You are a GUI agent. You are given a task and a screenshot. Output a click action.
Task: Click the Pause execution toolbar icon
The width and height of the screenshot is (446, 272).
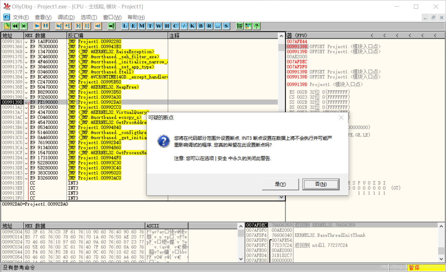click(x=46, y=26)
